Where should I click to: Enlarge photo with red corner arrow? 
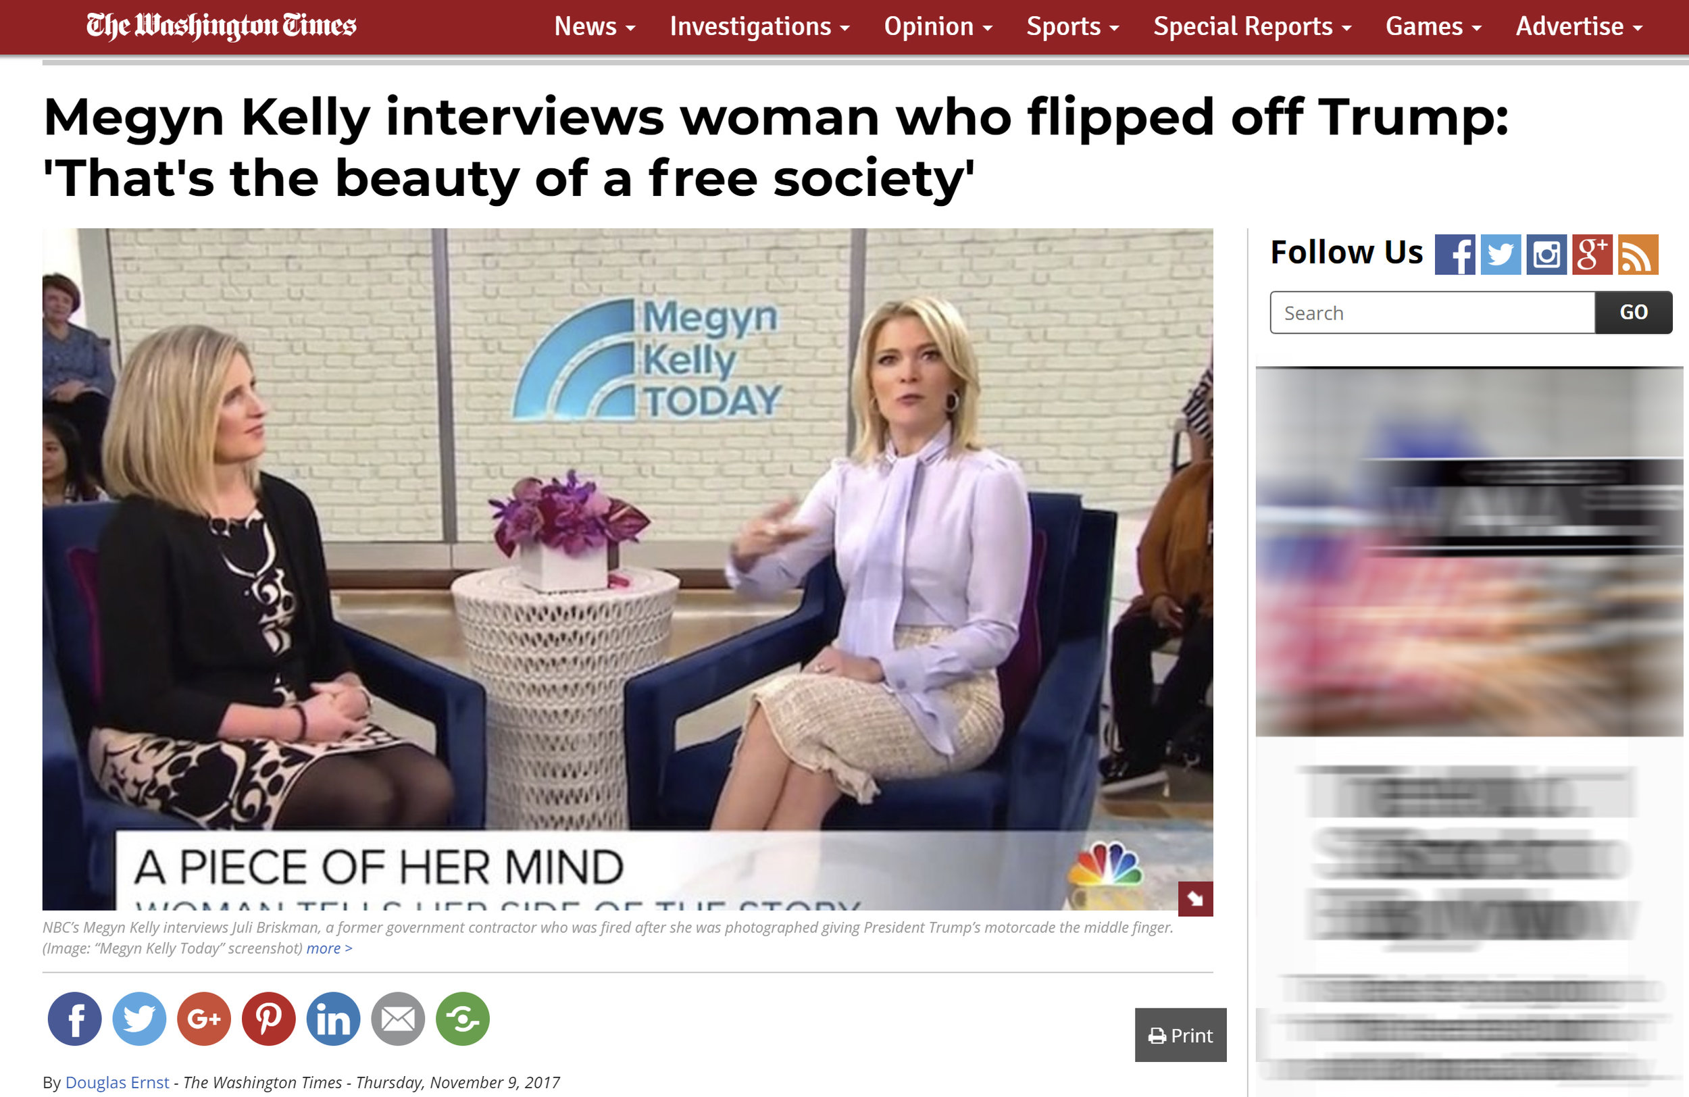(x=1195, y=898)
